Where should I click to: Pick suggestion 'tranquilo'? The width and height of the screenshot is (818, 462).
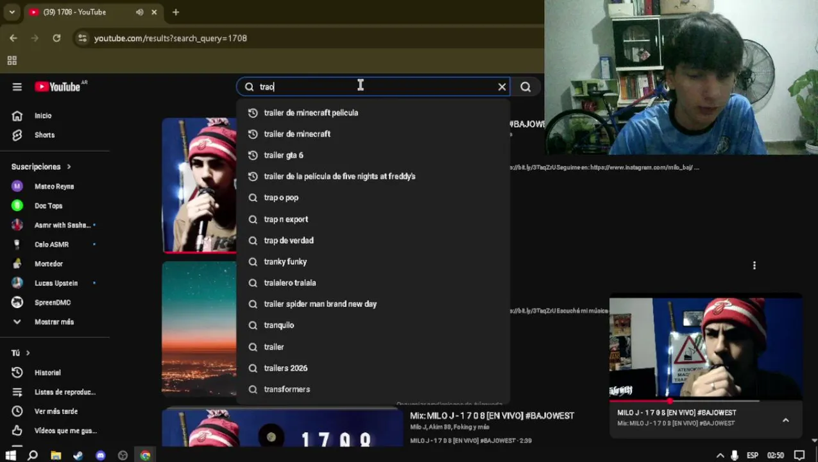click(373, 325)
